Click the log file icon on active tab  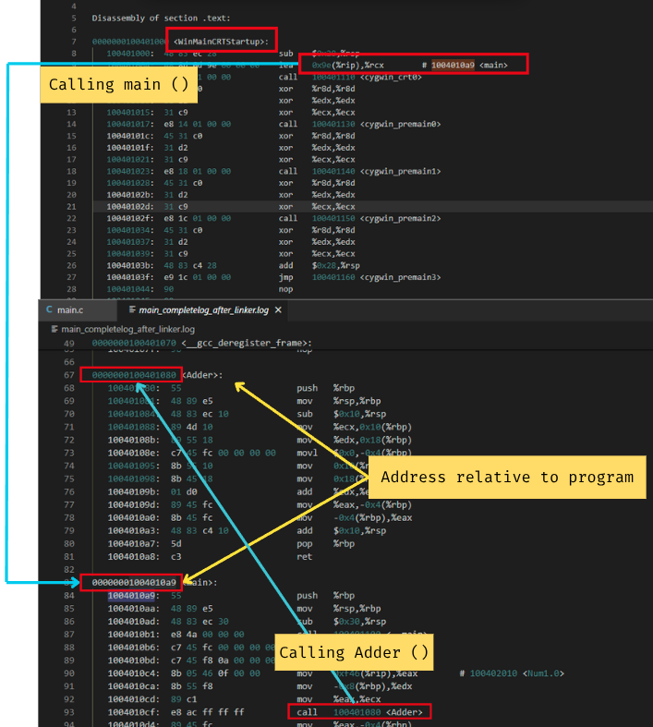(x=133, y=309)
